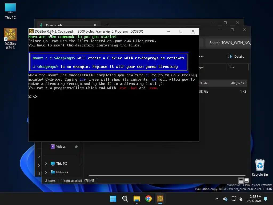Switch to large thumbnails view icon
Image resolution: width=273 pixels, height=205 pixels.
(x=247, y=181)
